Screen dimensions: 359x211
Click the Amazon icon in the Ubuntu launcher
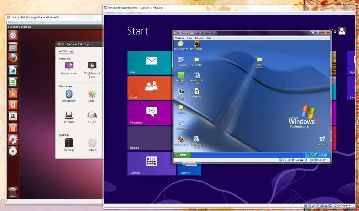click(13, 117)
